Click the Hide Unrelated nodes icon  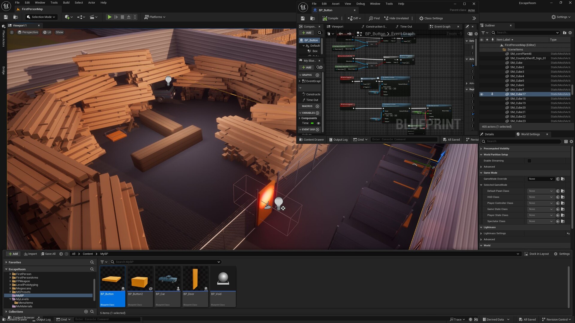[386, 18]
